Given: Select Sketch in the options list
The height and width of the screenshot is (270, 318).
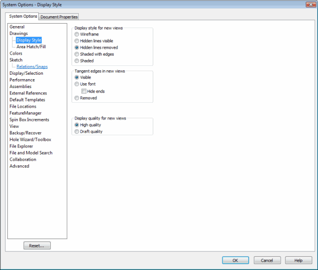Looking at the screenshot, I should (16, 60).
